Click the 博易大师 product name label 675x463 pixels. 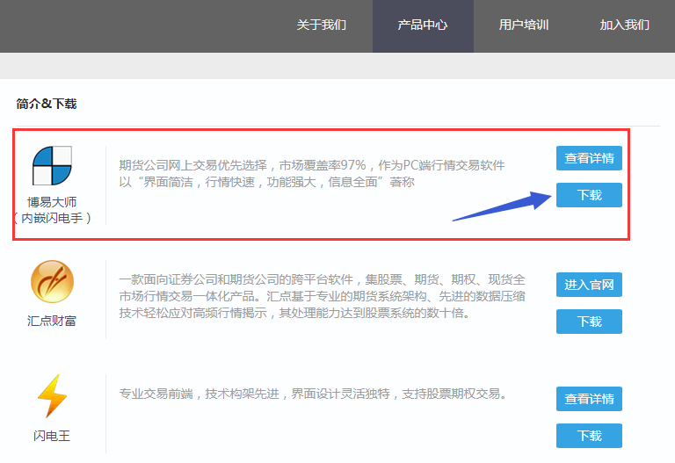(x=52, y=202)
